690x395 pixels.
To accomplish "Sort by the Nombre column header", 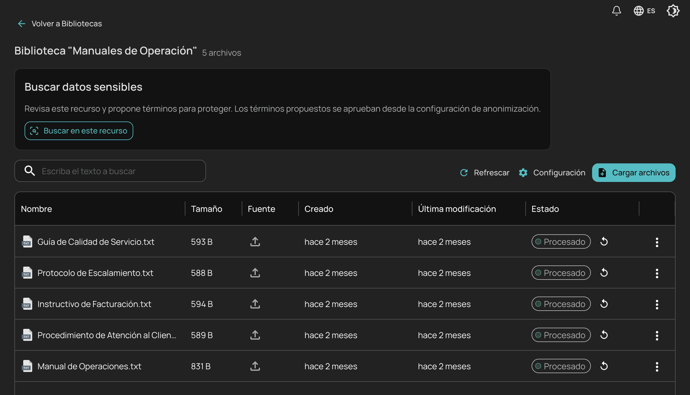I will click(x=37, y=209).
